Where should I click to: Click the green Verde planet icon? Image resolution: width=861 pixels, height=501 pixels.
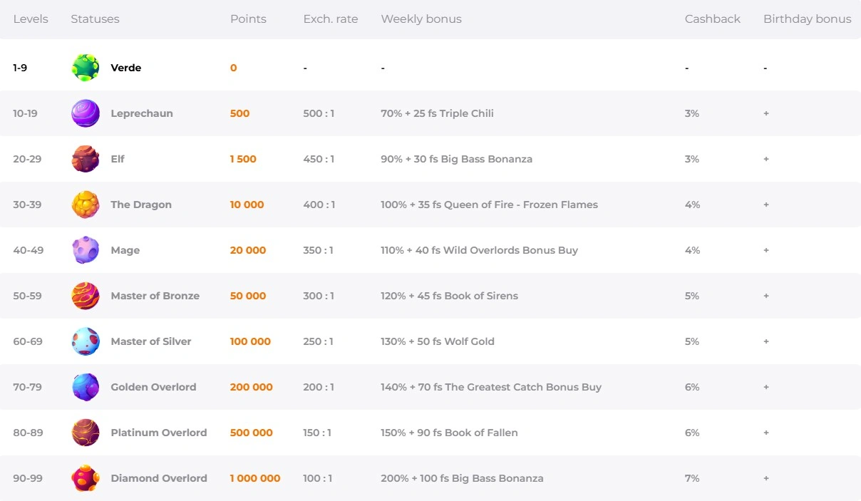(x=86, y=68)
